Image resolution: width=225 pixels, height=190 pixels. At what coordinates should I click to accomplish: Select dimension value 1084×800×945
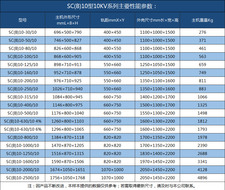67,97
